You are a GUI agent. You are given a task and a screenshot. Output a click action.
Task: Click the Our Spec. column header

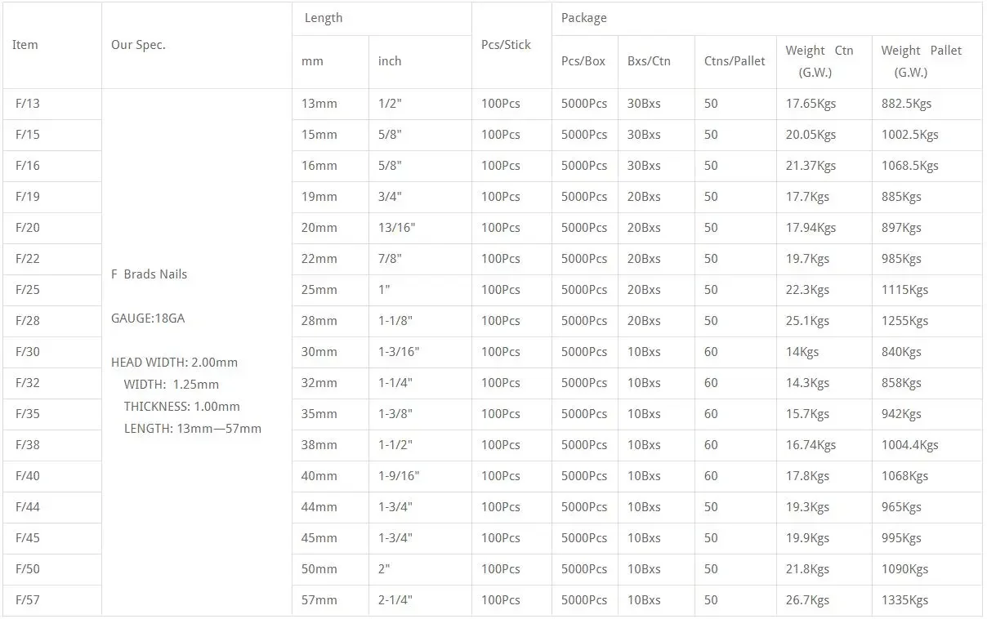(138, 45)
